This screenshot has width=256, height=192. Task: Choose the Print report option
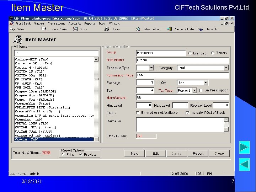click(x=63, y=154)
